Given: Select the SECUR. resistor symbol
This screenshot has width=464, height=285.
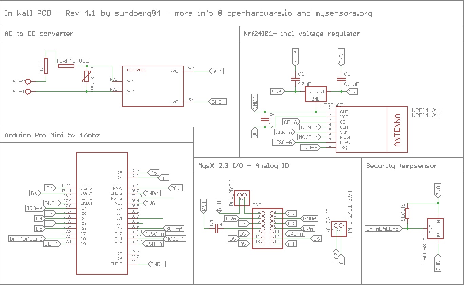Looking at the screenshot, I should click(408, 213).
